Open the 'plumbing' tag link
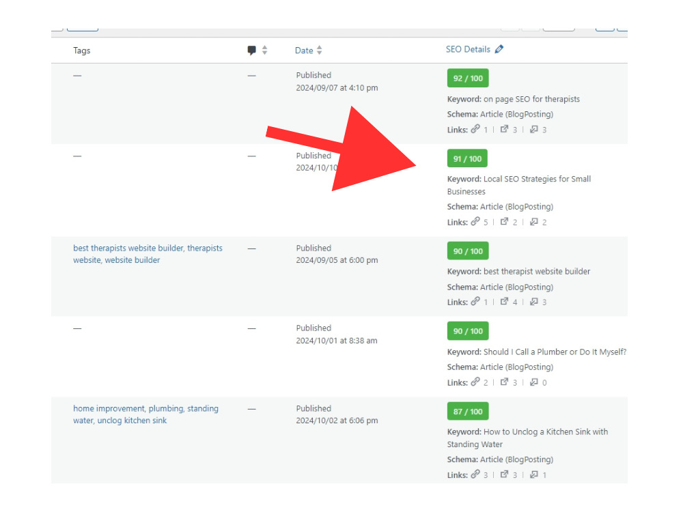 pyautogui.click(x=166, y=408)
